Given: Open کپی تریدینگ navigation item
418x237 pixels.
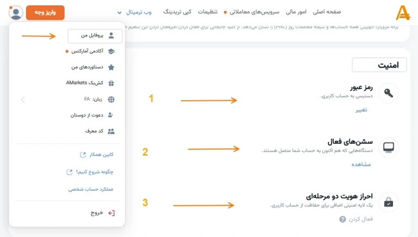Looking at the screenshot, I should (177, 12).
